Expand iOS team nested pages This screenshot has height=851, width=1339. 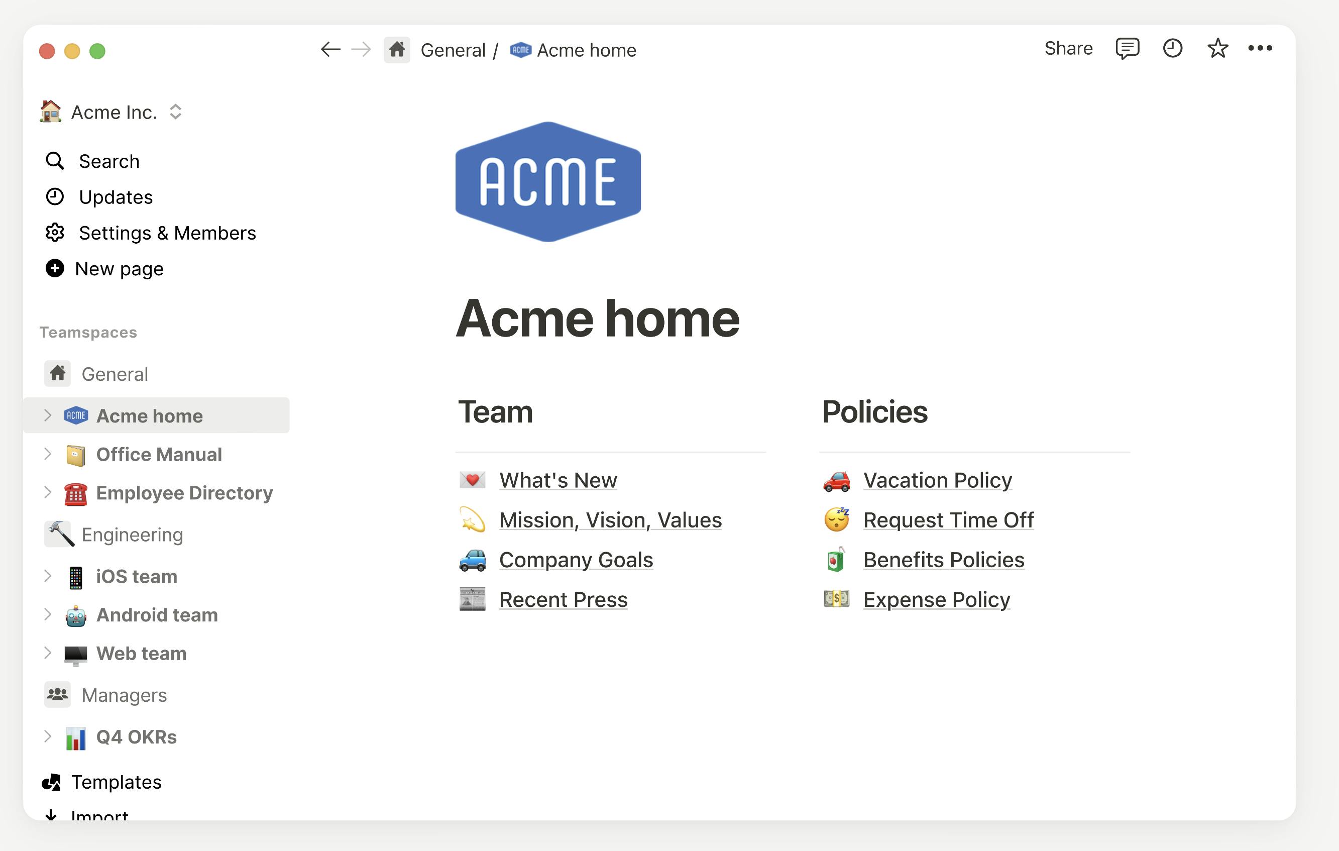coord(48,576)
